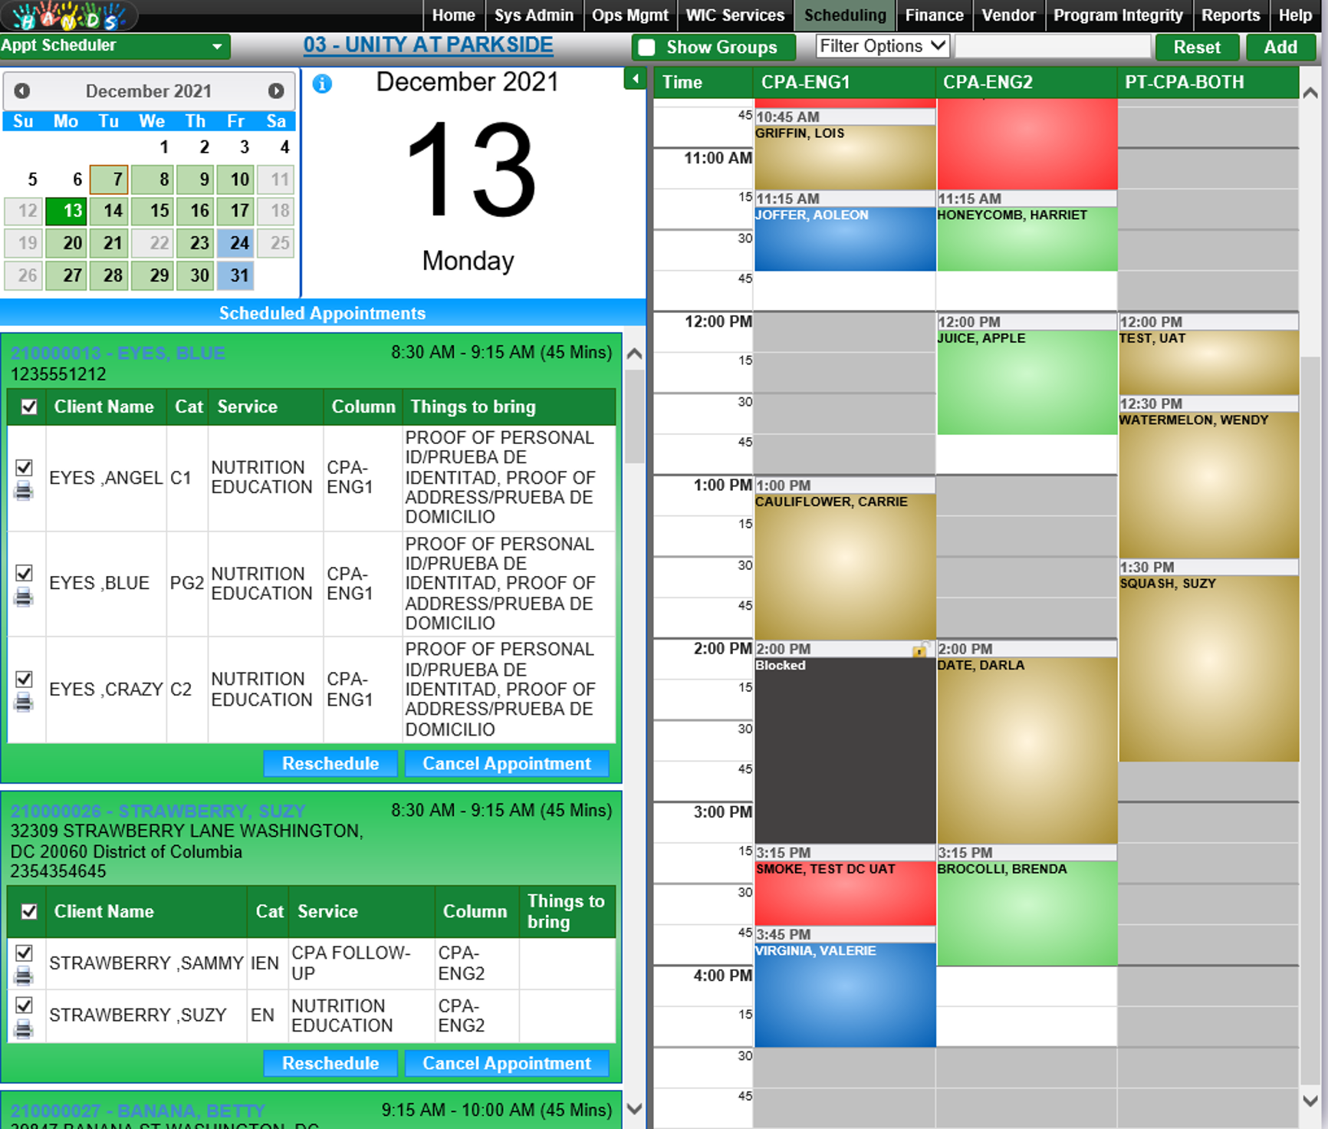Click lock icon on Blocked 2:00 PM slot

click(x=919, y=650)
